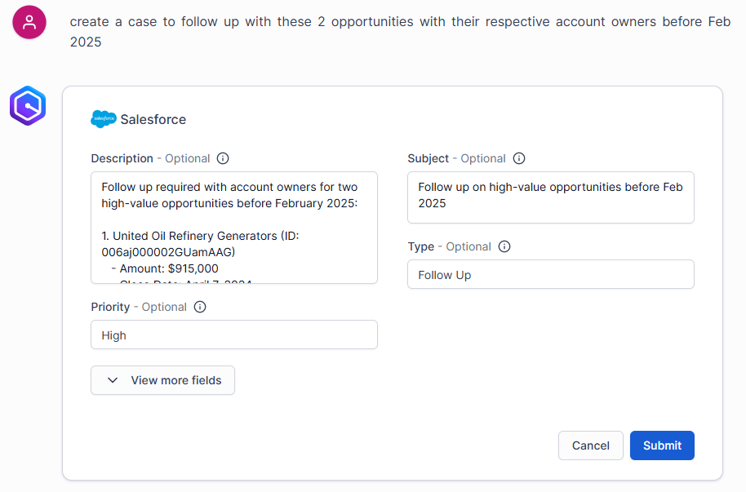Click the Description field label

pos(122,158)
